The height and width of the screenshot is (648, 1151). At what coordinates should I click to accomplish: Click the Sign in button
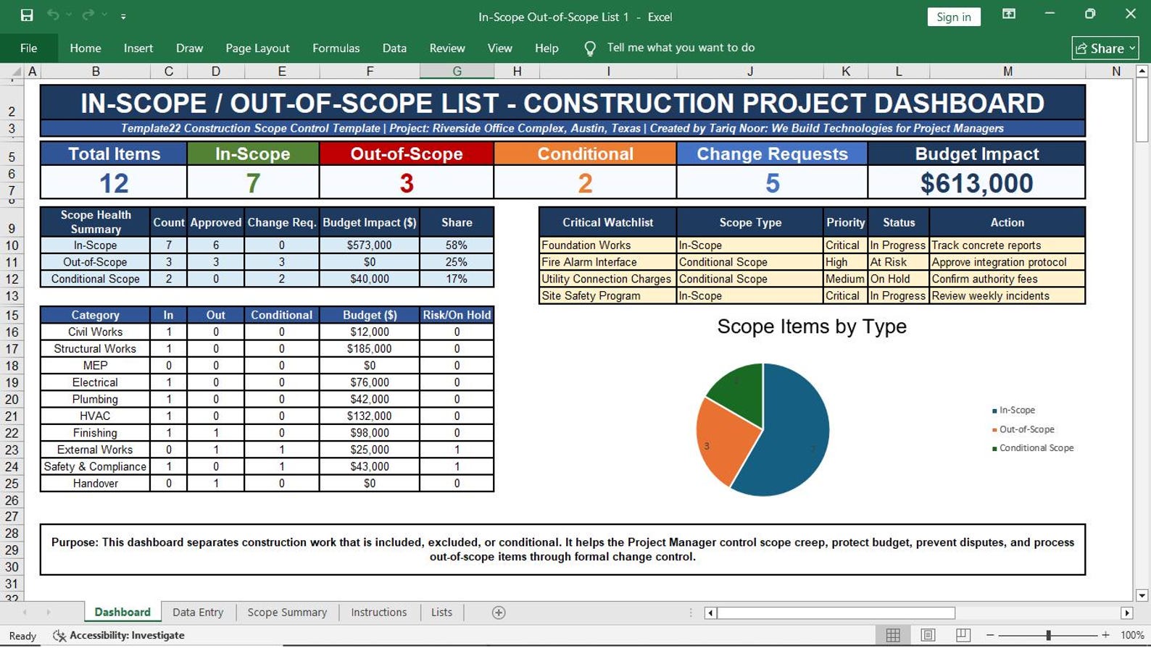[953, 17]
